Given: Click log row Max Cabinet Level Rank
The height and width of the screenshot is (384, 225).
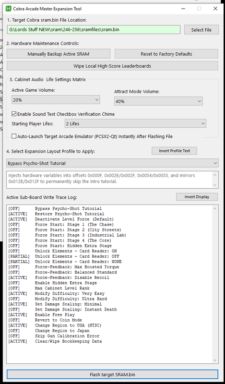Looking at the screenshot, I should click(x=49, y=288).
